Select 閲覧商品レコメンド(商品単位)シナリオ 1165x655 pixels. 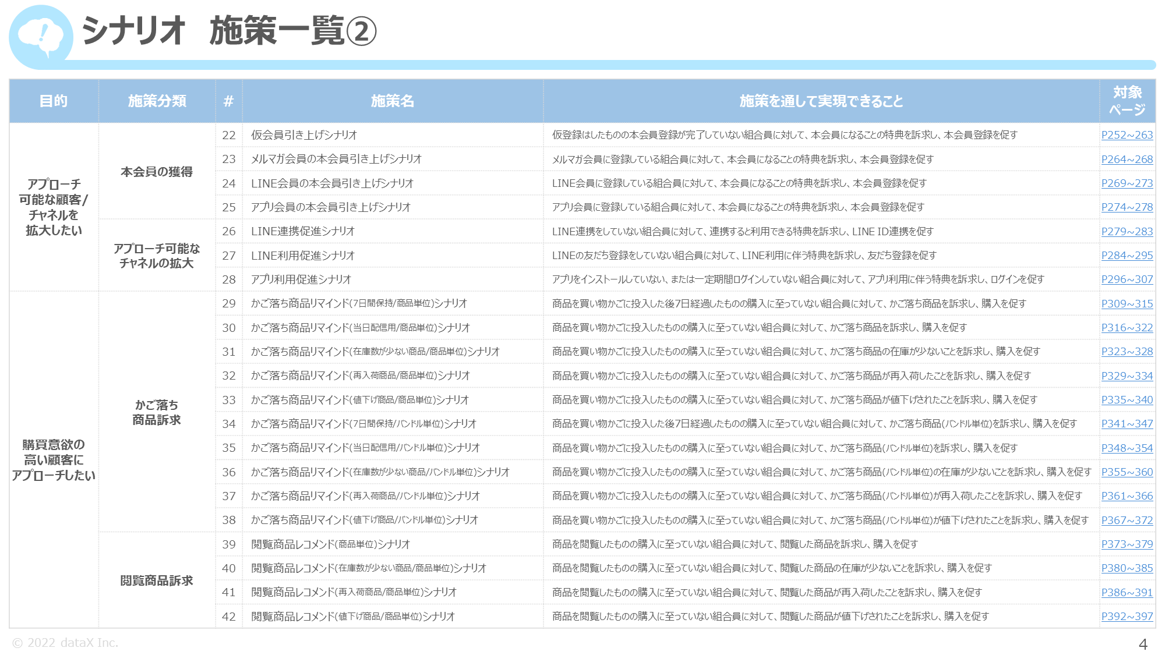(331, 544)
